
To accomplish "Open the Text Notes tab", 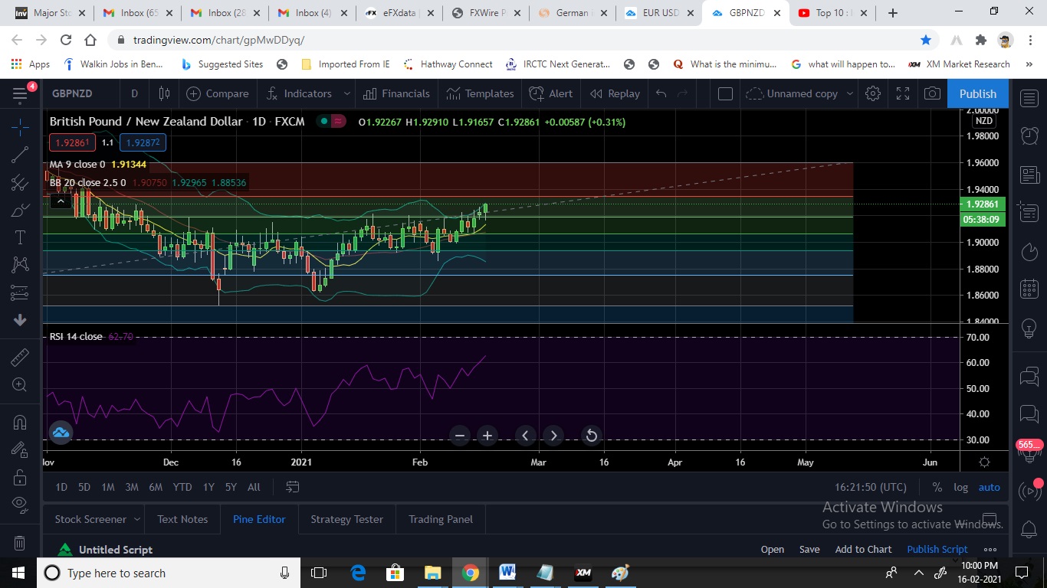I will (x=182, y=519).
